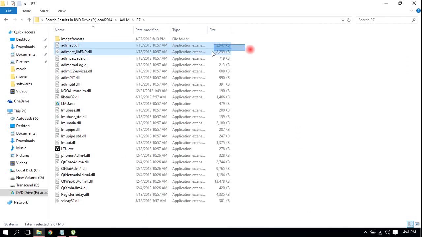Show hidden system tray icons
Screen dimensions: 422x237
coord(365,232)
